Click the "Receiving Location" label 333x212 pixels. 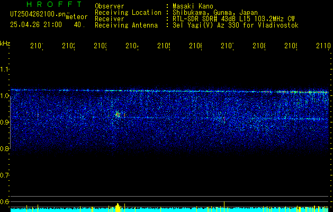pyautogui.click(x=128, y=13)
